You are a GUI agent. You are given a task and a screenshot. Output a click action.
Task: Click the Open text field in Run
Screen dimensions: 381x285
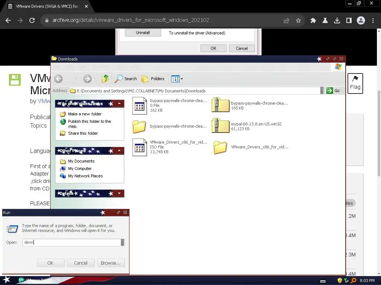click(72, 242)
